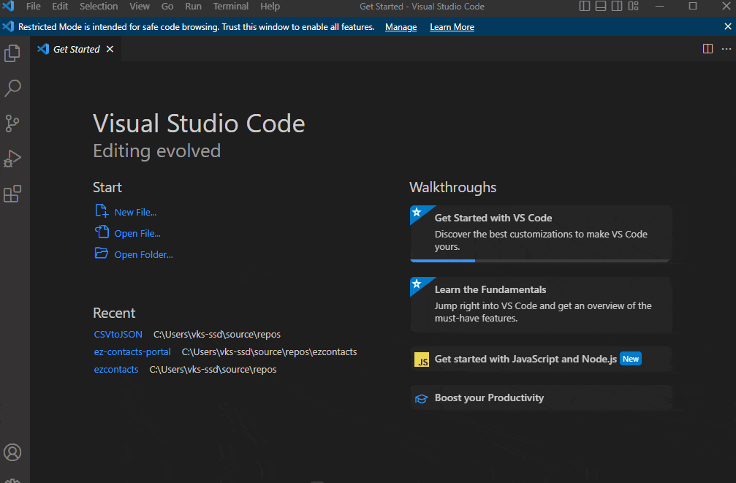The image size is (736, 483).
Task: Click Manage in the Restricted Mode banner
Action: (401, 26)
